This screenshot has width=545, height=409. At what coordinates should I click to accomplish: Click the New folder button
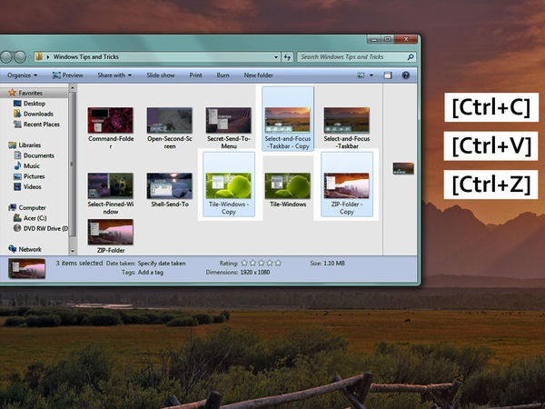tap(258, 75)
